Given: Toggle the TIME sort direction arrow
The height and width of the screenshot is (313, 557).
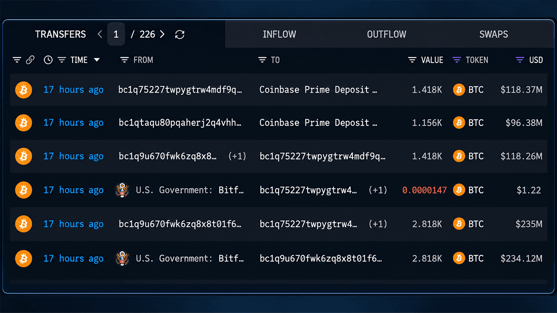Looking at the screenshot, I should 97,60.
